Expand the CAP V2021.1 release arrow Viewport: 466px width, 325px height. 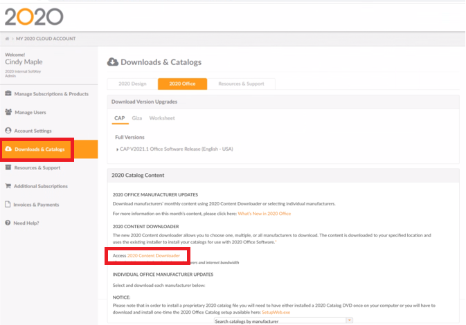[x=118, y=149]
